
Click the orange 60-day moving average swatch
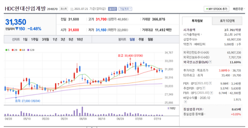20,50
